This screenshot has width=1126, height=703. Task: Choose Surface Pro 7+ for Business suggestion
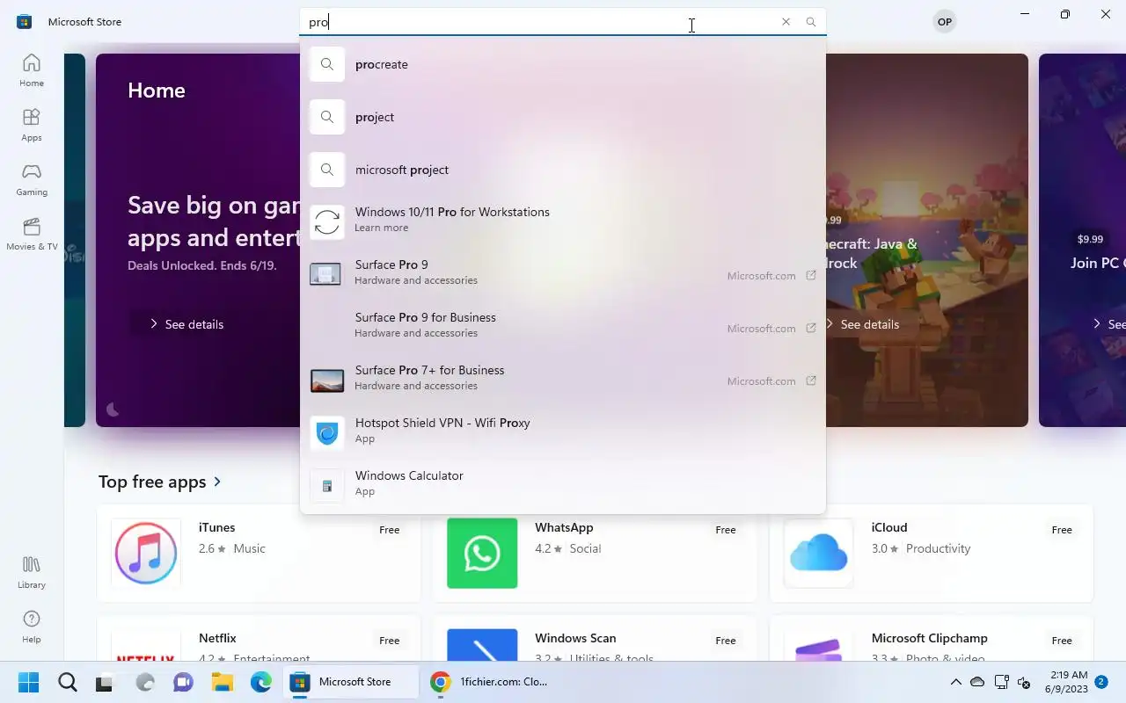pos(563,378)
